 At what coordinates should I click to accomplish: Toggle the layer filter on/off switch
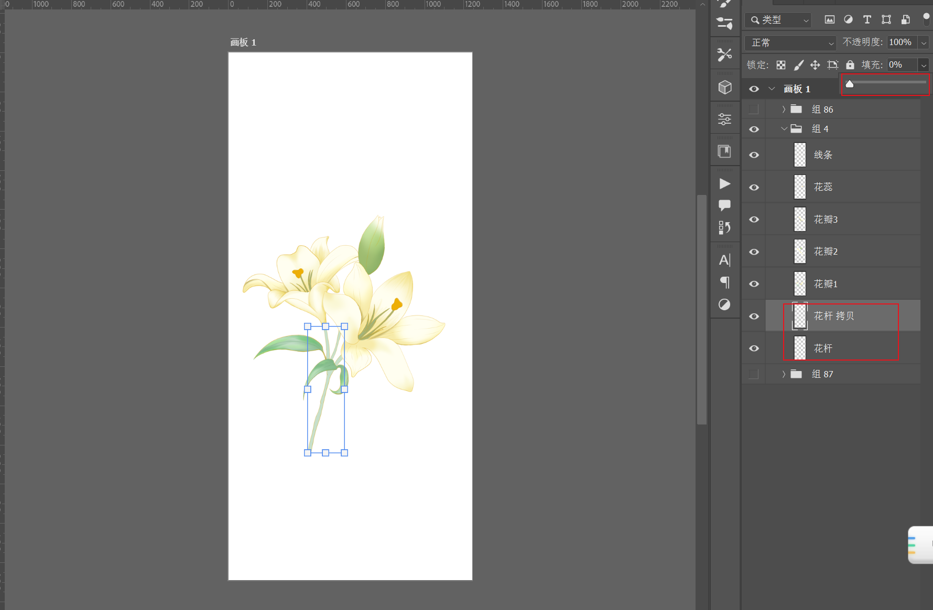927,19
